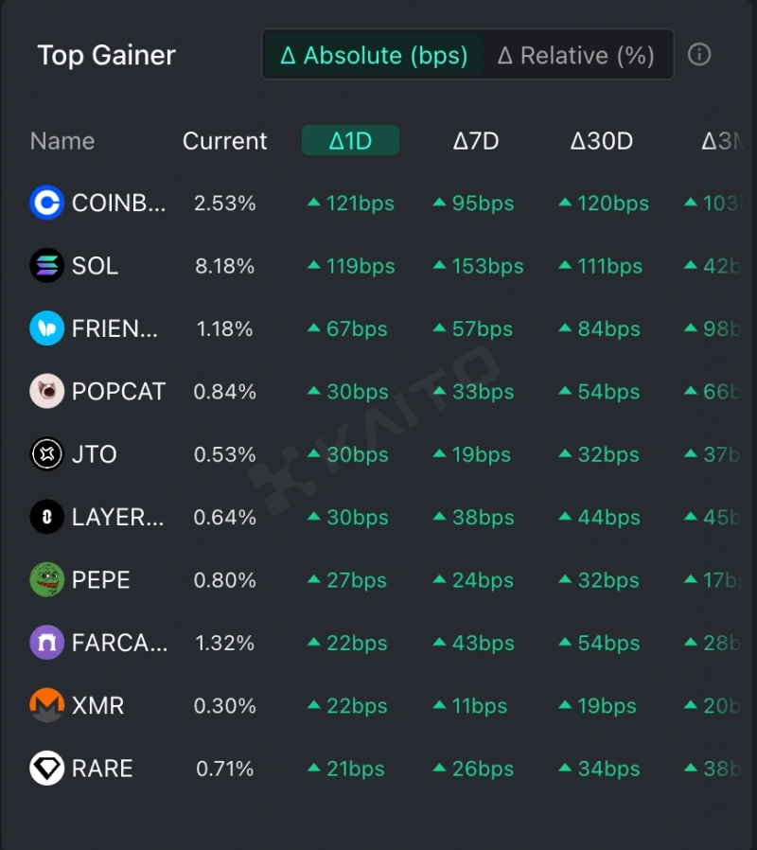Click the SOL token icon
This screenshot has height=850, width=757.
(46, 266)
